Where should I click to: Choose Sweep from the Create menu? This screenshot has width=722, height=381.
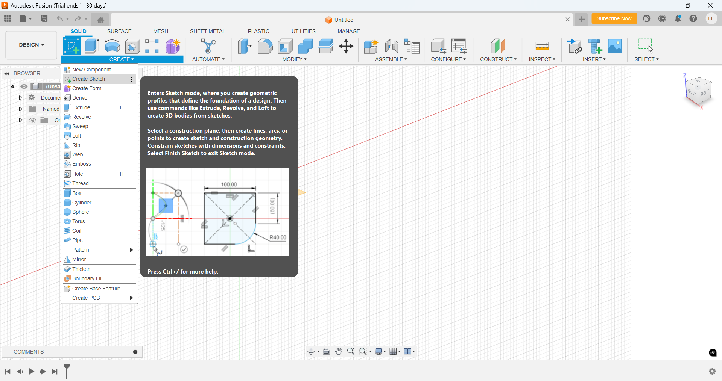click(x=99, y=126)
